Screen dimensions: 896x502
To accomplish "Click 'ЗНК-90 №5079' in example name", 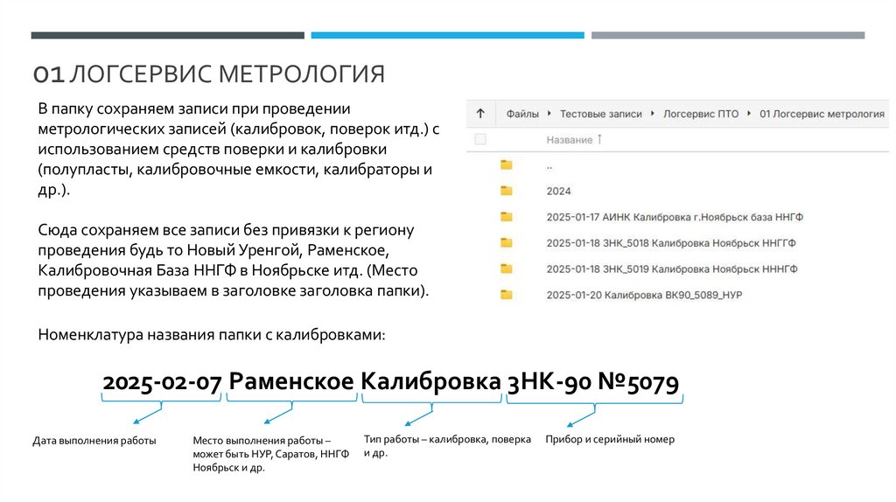I will pyautogui.click(x=593, y=382).
